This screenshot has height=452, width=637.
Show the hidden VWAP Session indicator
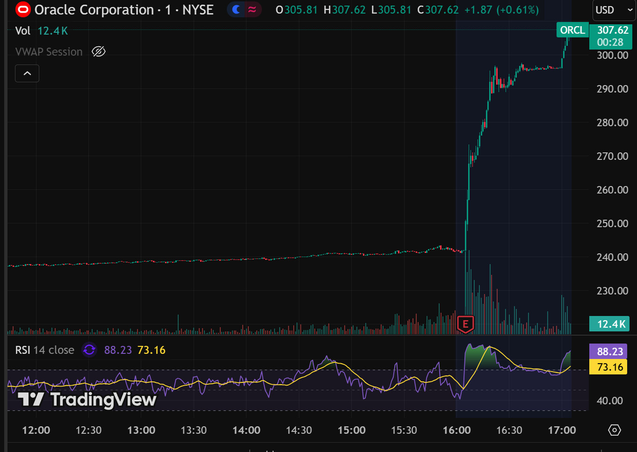click(x=99, y=51)
